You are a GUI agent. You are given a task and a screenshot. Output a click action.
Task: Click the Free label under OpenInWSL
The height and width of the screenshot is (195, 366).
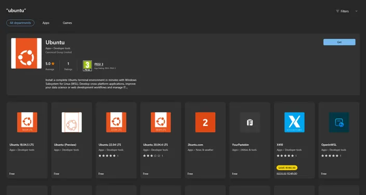(x=324, y=174)
